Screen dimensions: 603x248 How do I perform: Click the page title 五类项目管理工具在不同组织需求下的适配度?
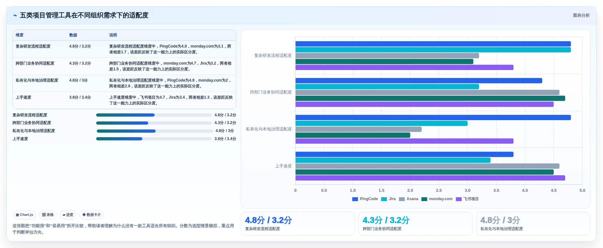pos(84,15)
